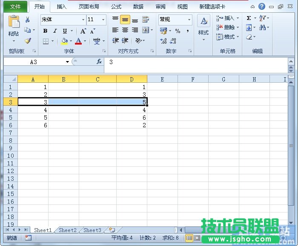Click accounting number format icon
298x246 pixels.
pyautogui.click(x=163, y=31)
